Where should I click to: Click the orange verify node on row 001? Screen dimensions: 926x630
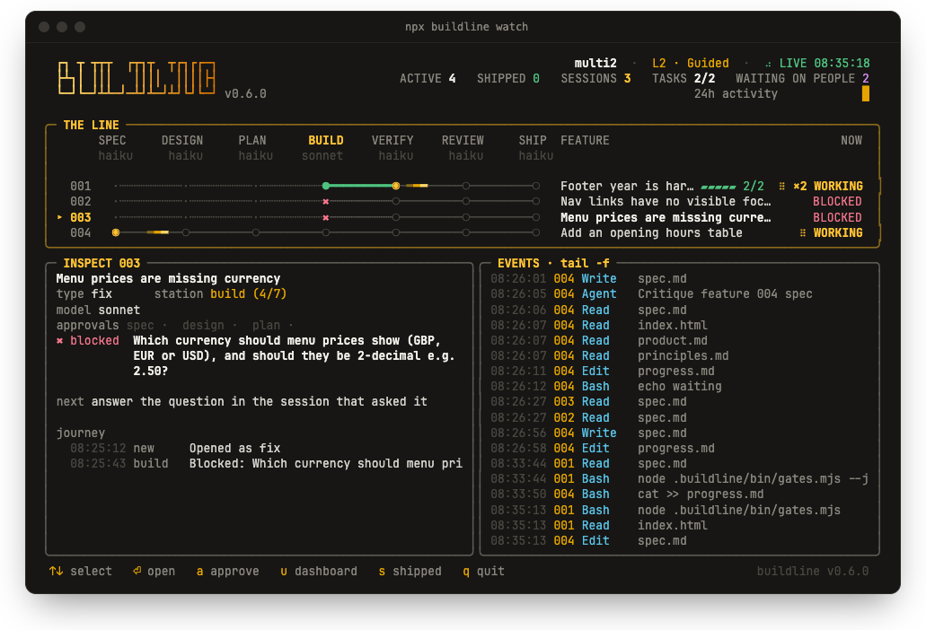pyautogui.click(x=396, y=186)
